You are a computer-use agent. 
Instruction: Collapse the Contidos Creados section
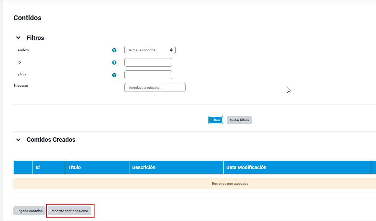[18, 140]
